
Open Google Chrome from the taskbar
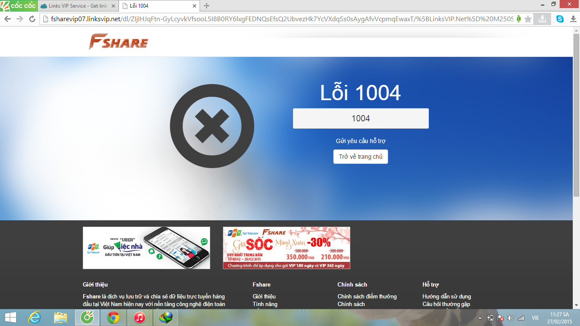click(x=113, y=318)
